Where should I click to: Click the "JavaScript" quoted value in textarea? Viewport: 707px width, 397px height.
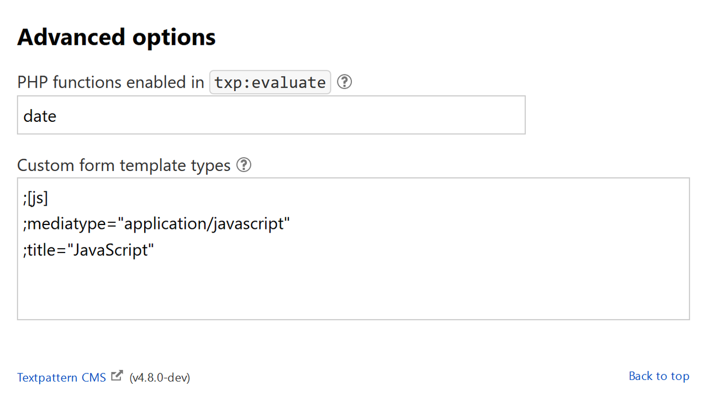point(110,250)
